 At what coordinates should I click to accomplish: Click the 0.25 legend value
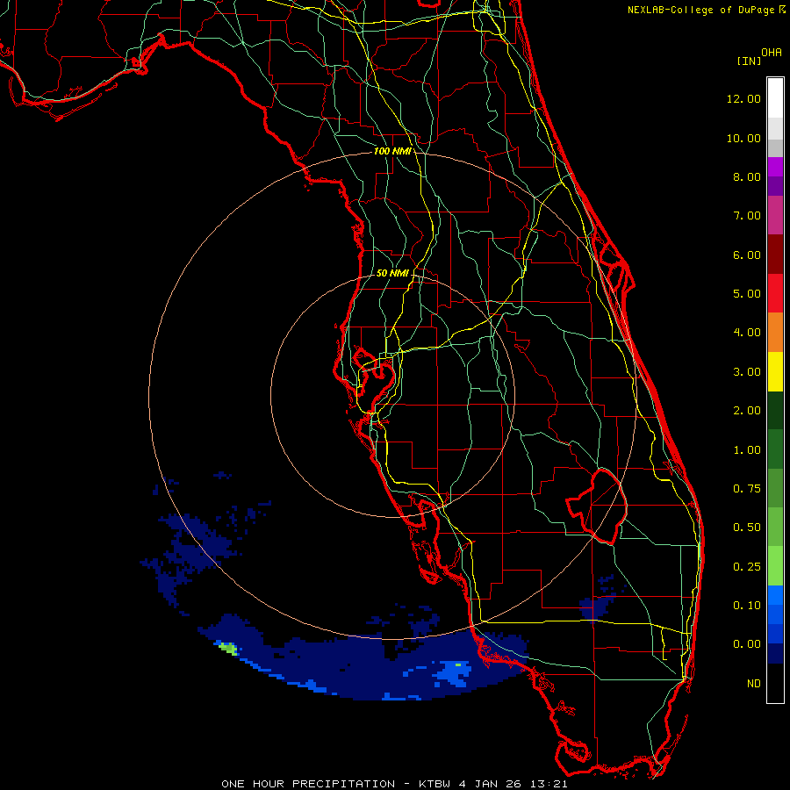coord(747,567)
